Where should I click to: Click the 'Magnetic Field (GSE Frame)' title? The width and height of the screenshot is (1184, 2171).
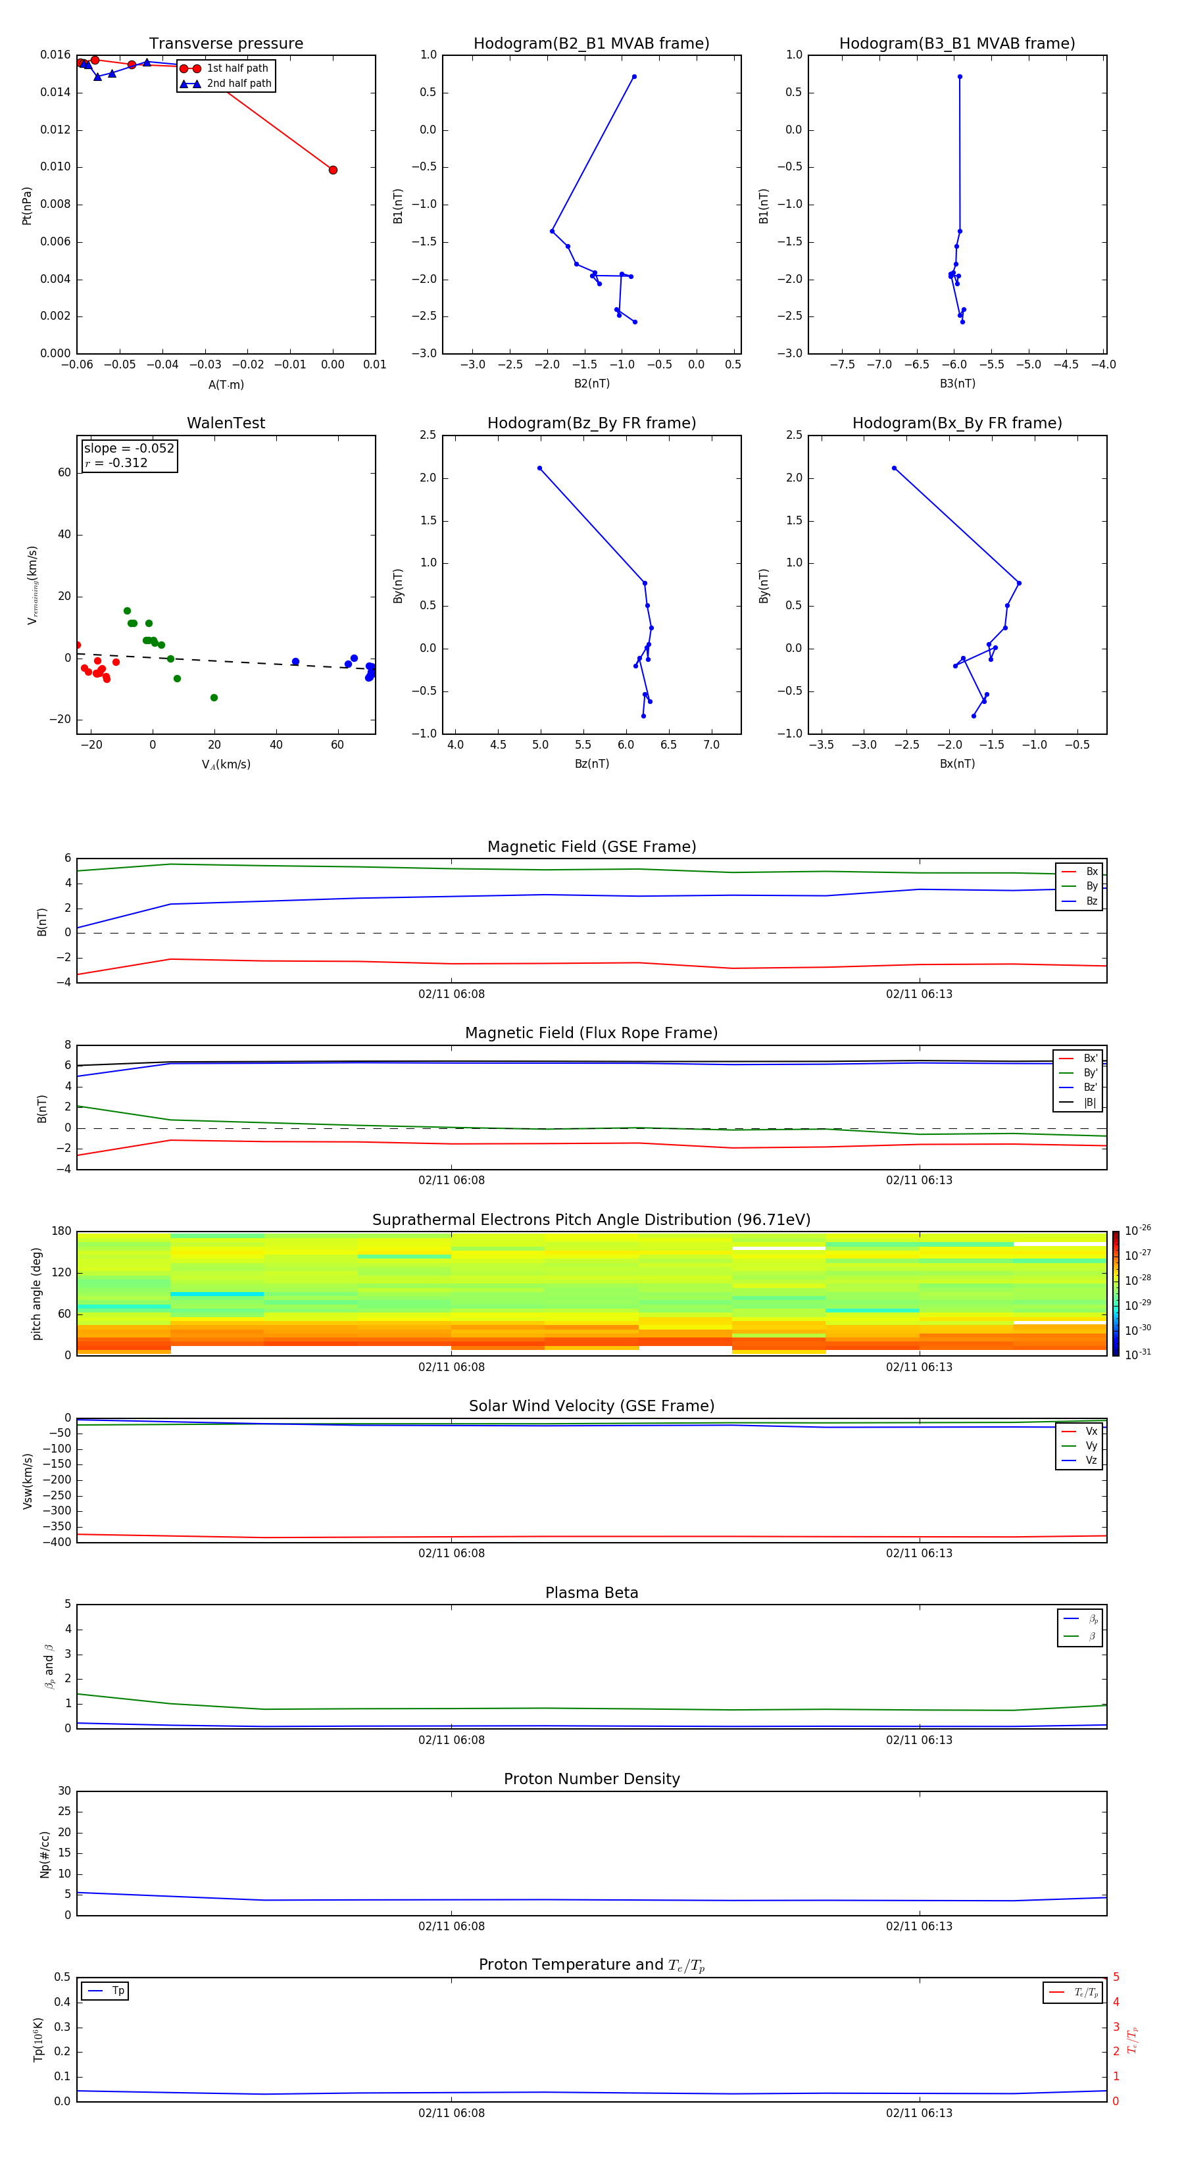tap(591, 847)
